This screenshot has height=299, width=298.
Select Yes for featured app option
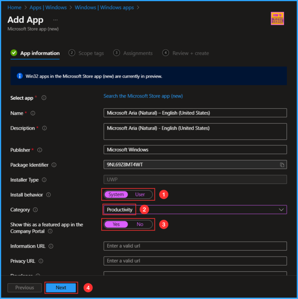116,224
